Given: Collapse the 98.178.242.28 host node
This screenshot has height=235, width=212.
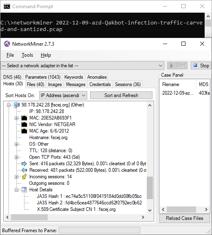Looking at the screenshot, I should click(9, 105).
